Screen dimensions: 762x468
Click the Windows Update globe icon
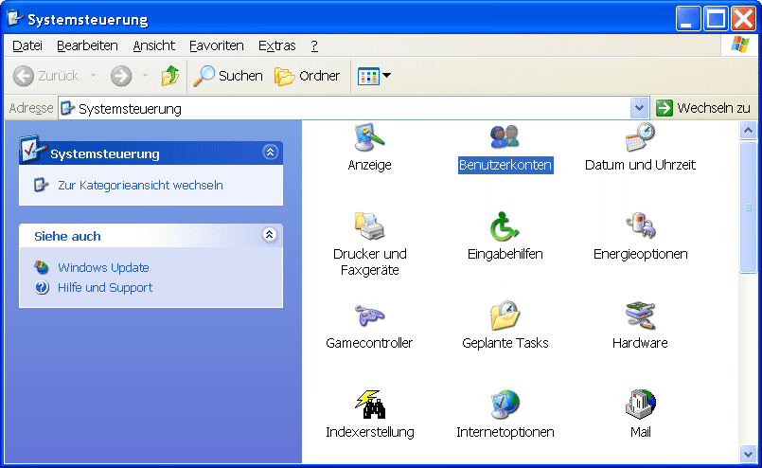42,267
